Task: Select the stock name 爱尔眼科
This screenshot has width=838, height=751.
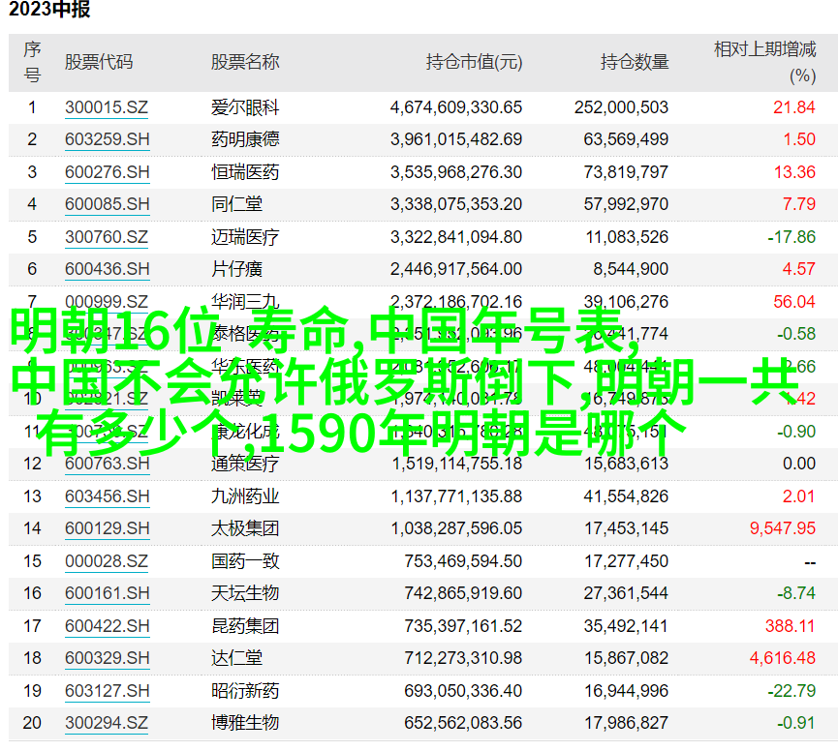Action: [x=245, y=107]
